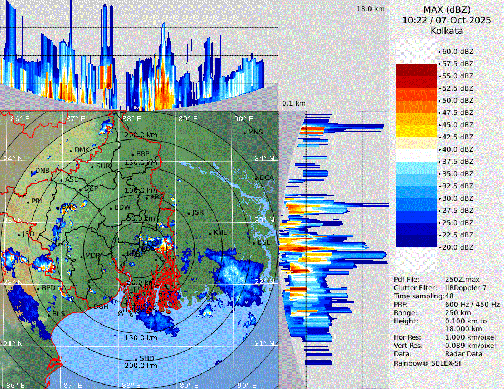Click the 60.0 dBZ legend label
The width and height of the screenshot is (504, 389).
point(457,51)
